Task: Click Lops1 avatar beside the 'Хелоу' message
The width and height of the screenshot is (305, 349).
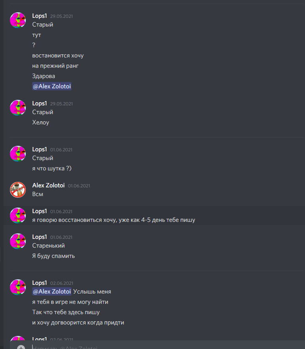Action: tap(18, 108)
